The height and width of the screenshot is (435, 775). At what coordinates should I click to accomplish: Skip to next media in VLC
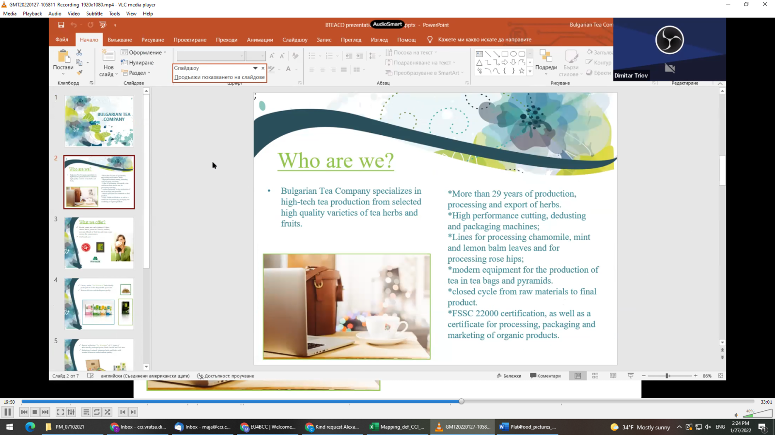45,412
